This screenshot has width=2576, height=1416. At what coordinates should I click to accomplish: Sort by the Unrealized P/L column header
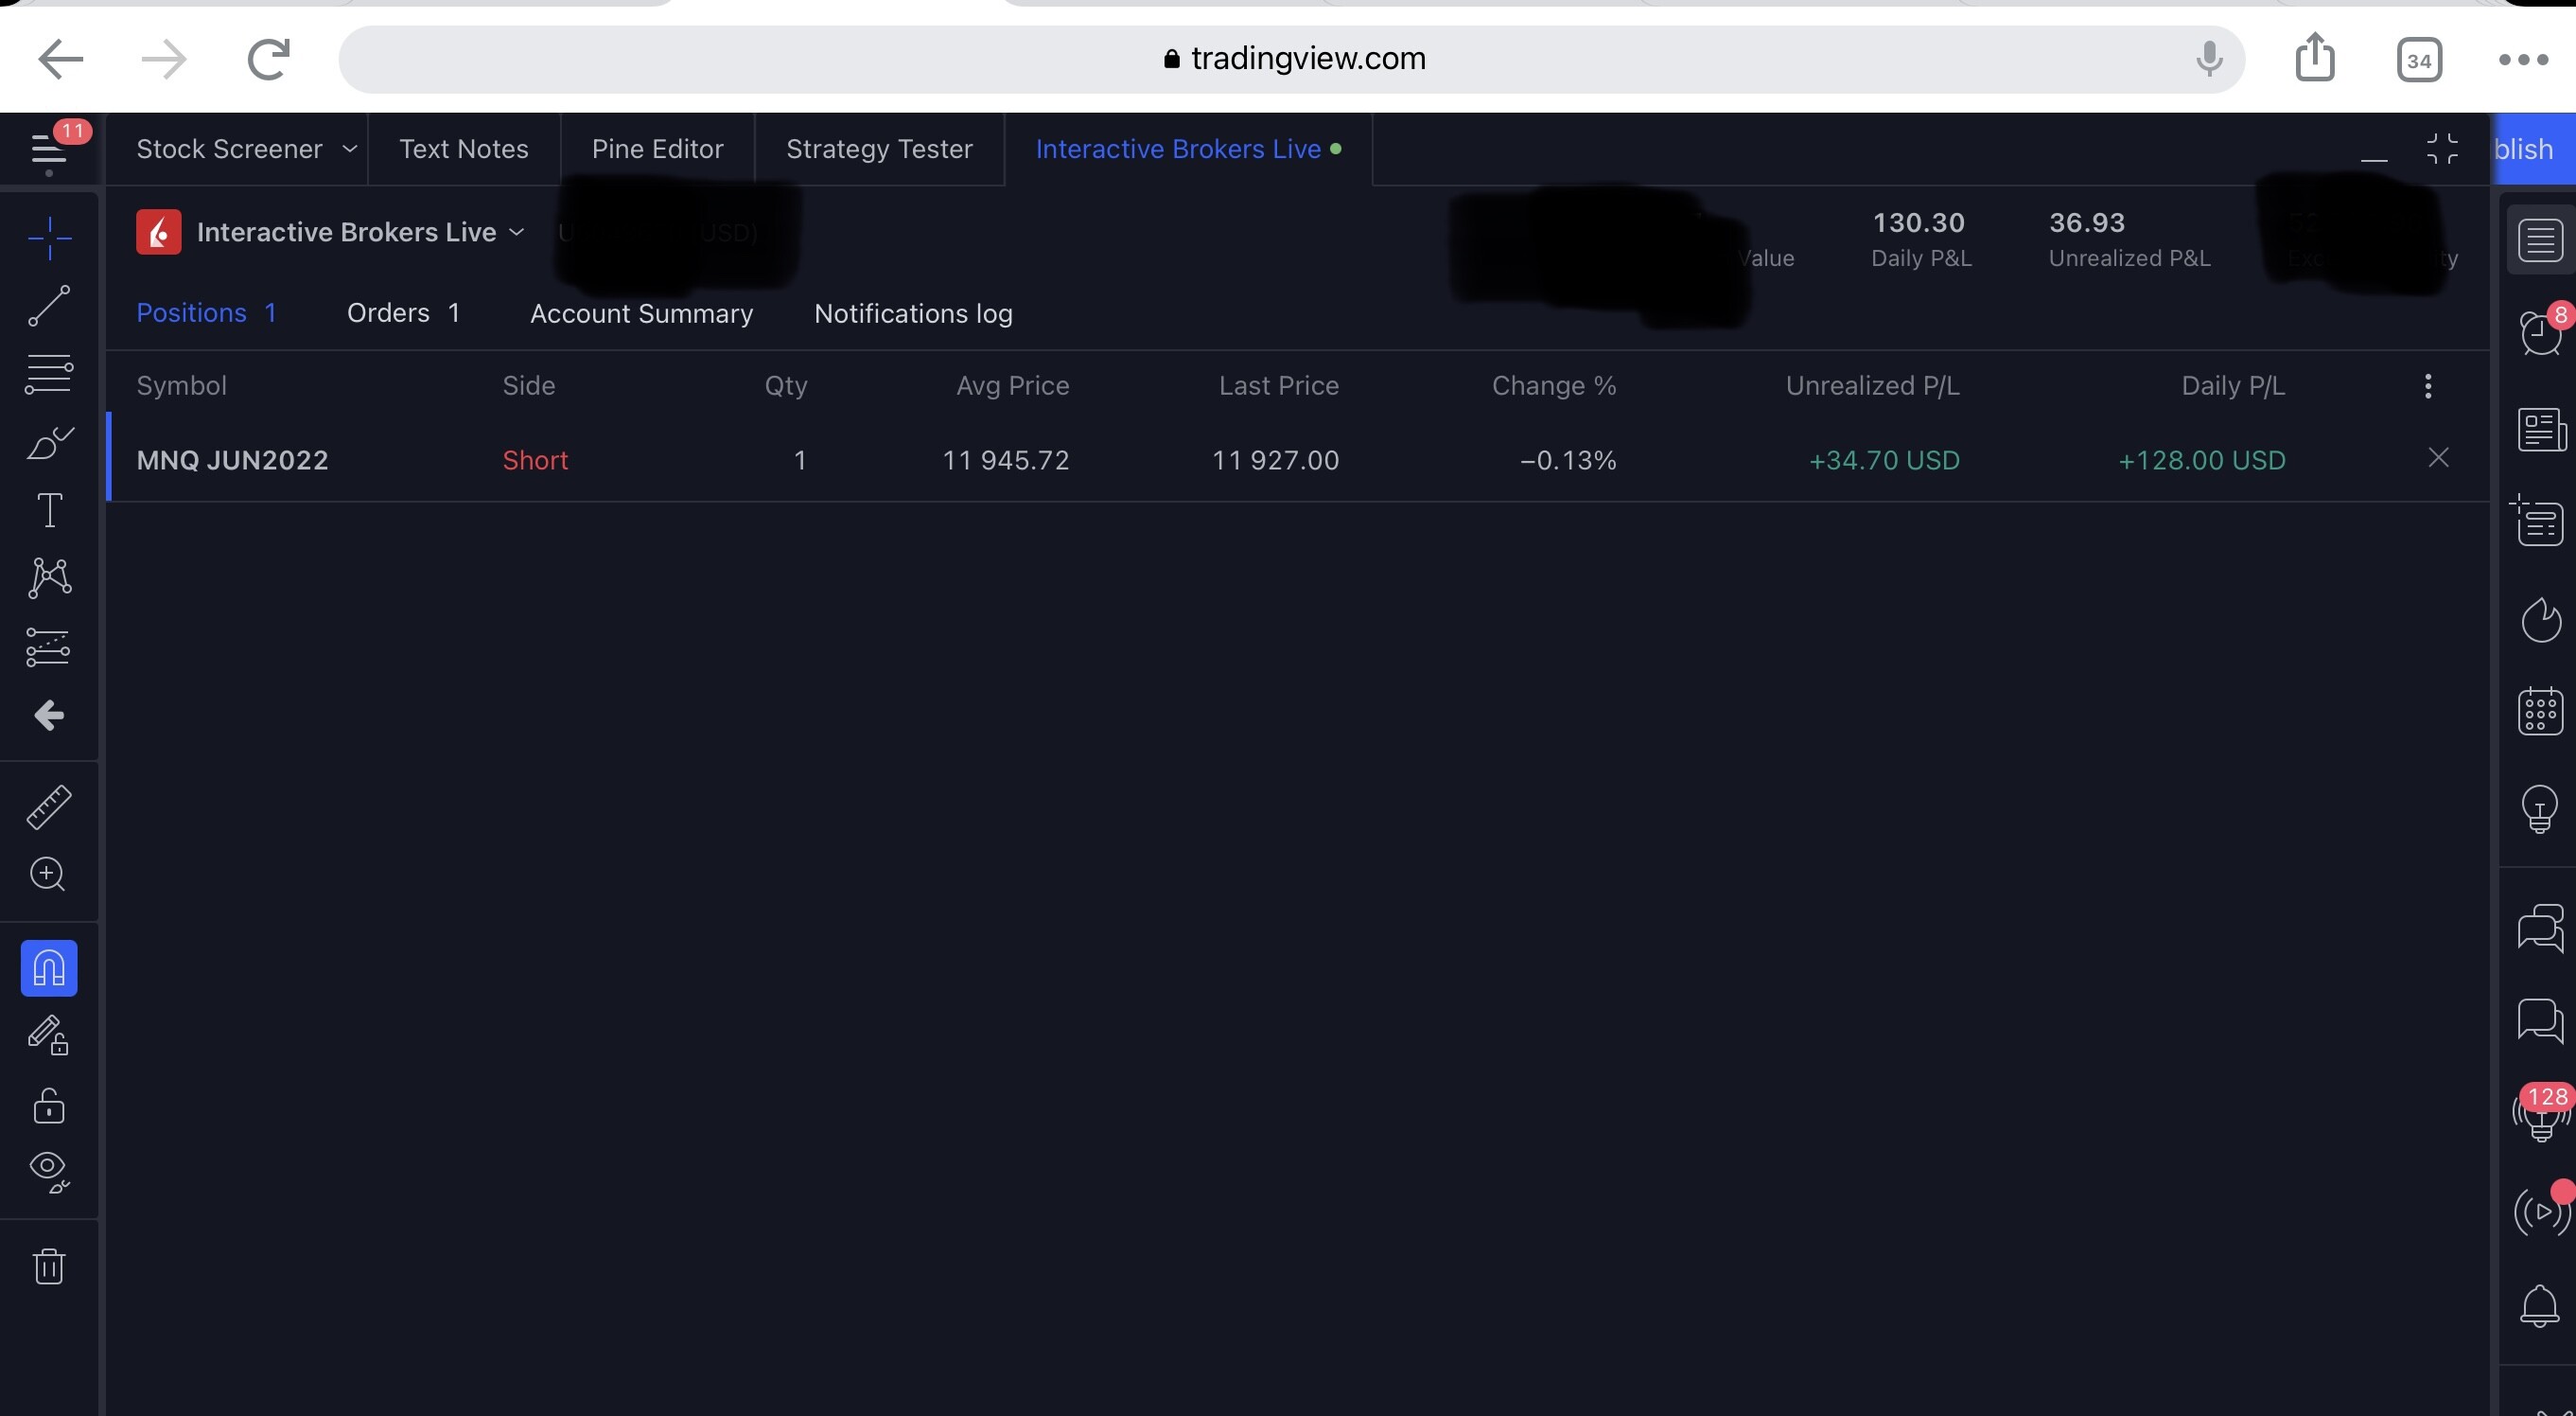[1872, 386]
